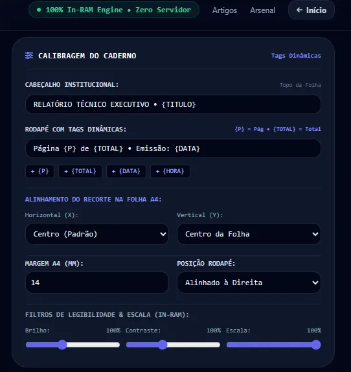Open the Arsenal navigation link

pos(262,10)
